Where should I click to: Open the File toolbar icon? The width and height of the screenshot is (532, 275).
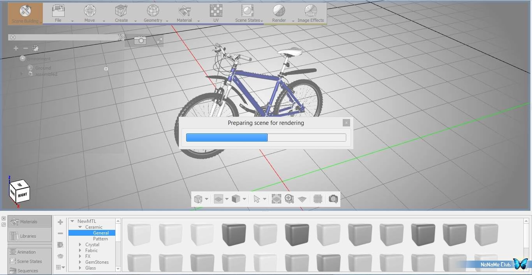pos(58,11)
